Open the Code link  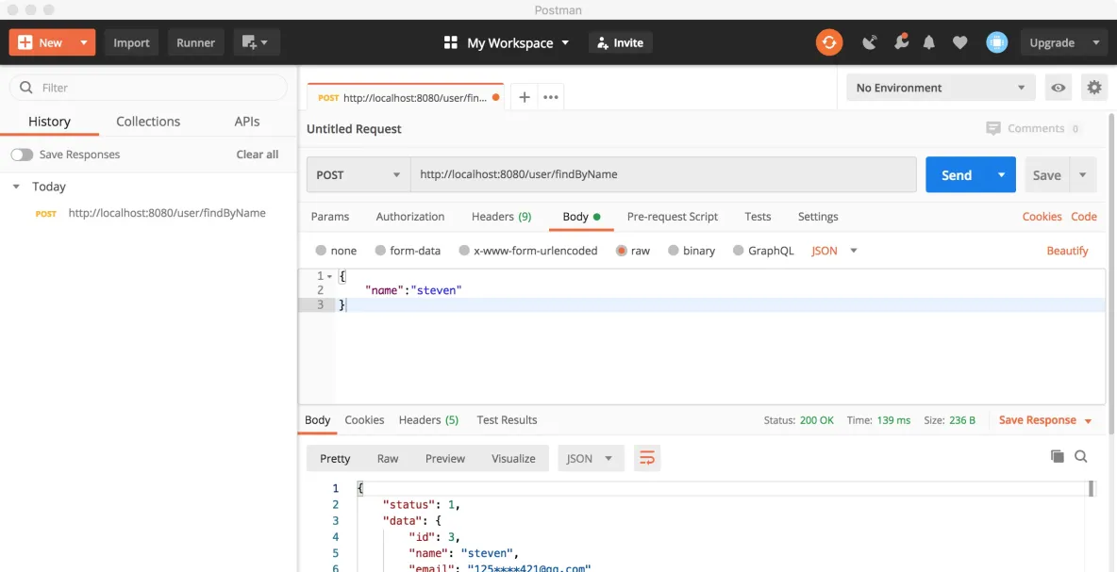coord(1084,217)
